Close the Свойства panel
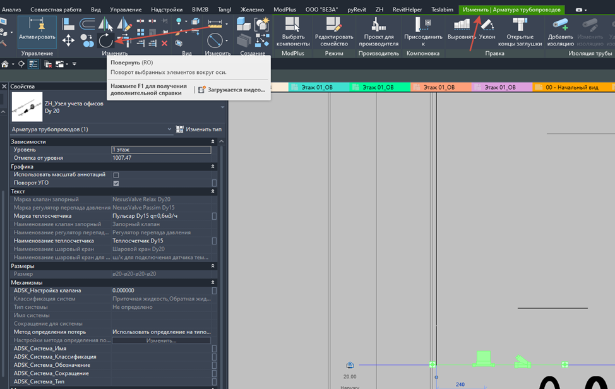The image size is (615, 389). [x=4, y=87]
